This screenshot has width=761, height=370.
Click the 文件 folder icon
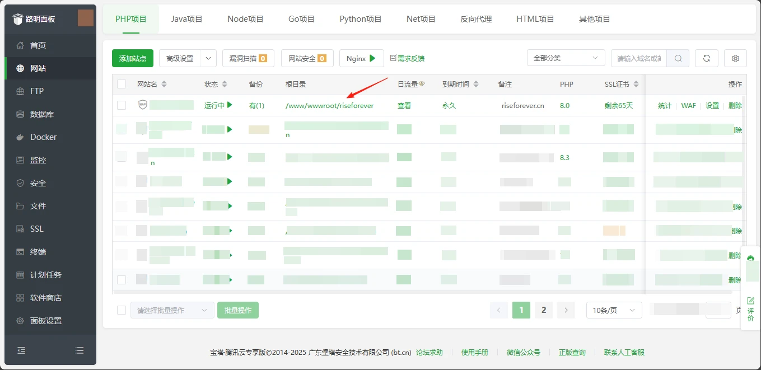(x=20, y=206)
